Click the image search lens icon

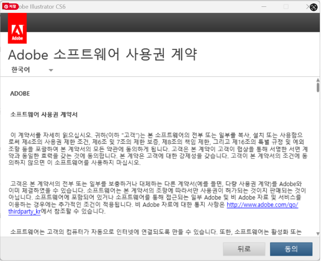(x=314, y=7)
